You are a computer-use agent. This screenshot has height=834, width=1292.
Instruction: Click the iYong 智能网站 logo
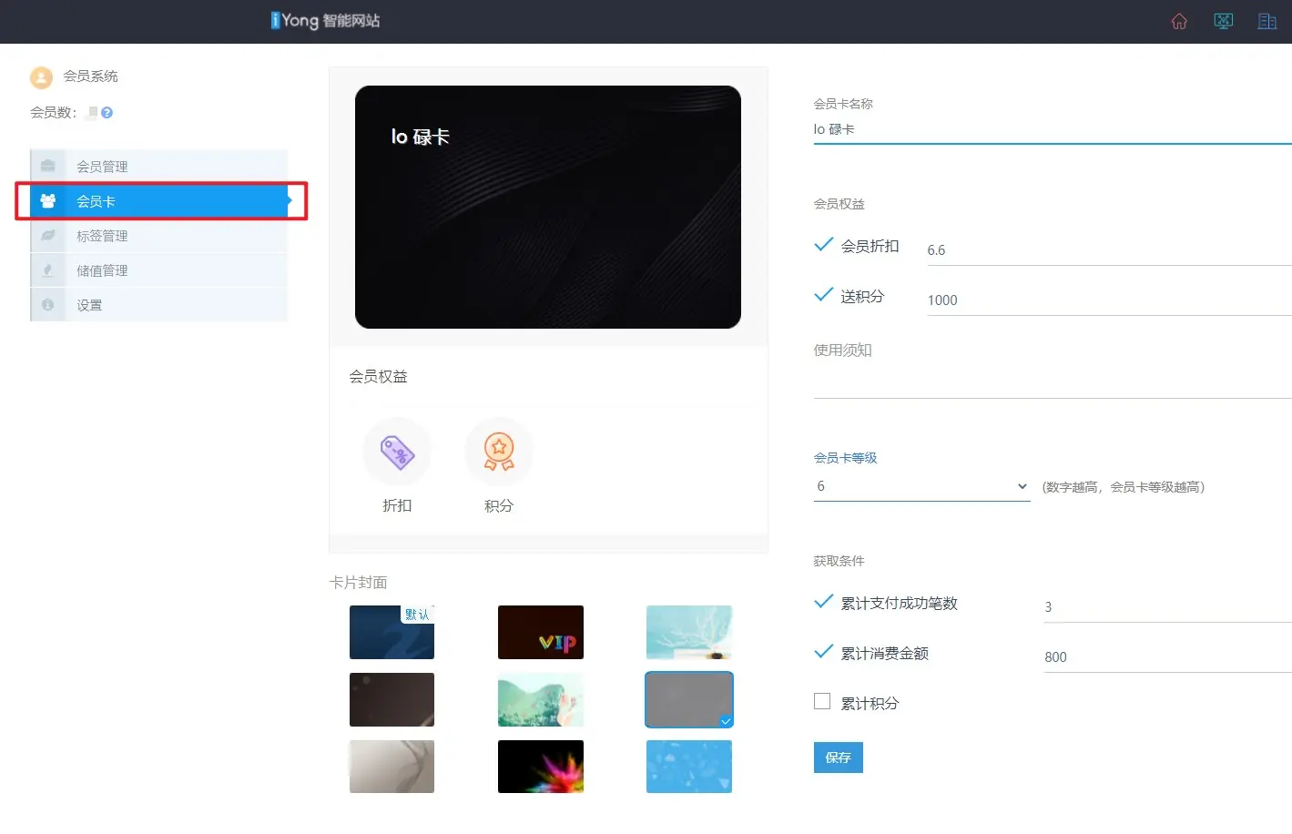click(x=325, y=21)
